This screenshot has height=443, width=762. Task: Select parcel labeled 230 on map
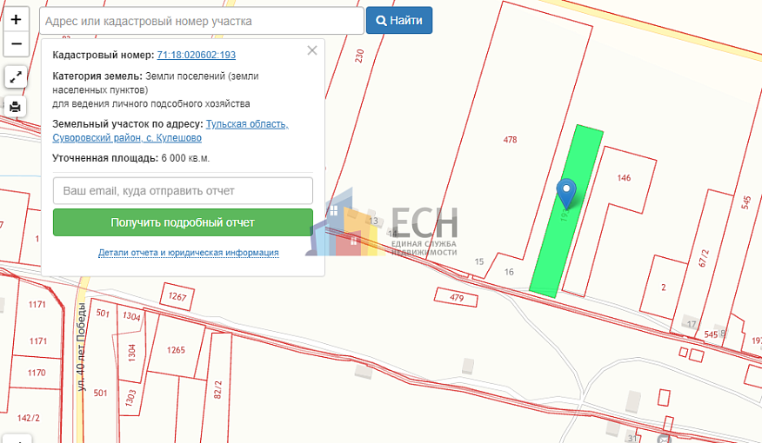(359, 56)
